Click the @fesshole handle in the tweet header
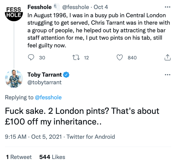The height and width of the screenshot is (165, 175). [77, 7]
